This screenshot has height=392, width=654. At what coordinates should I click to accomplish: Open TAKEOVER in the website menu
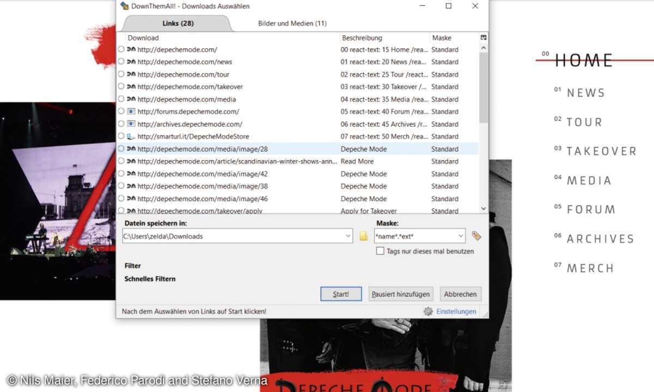click(x=602, y=151)
